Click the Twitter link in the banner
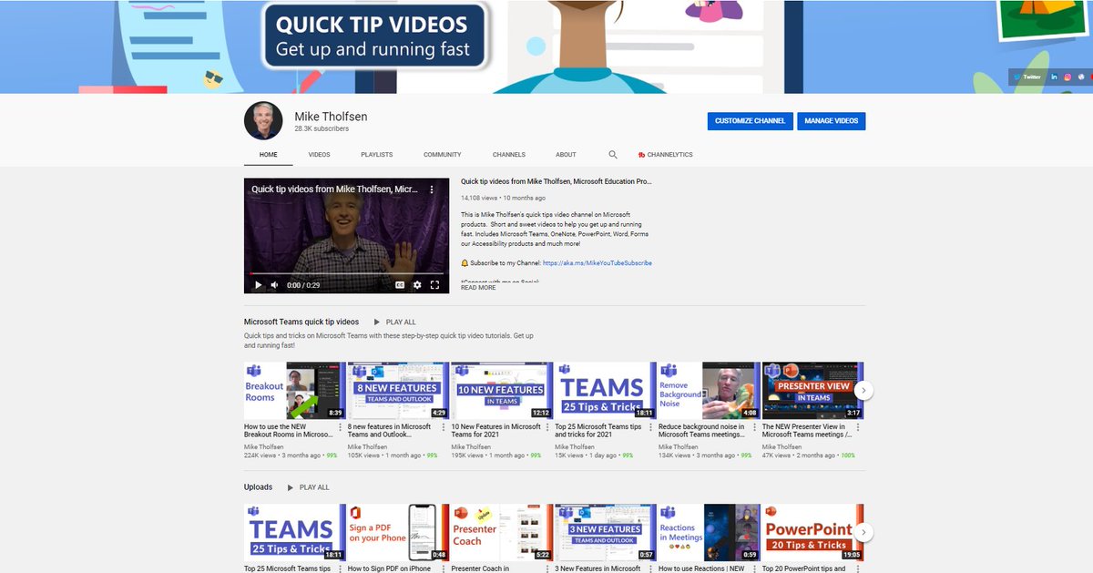 (x=1027, y=77)
